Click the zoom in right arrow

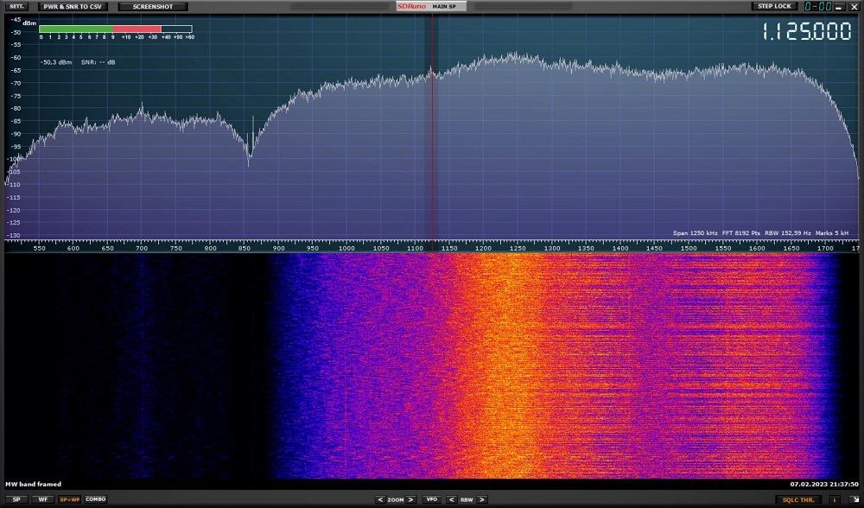click(x=412, y=499)
